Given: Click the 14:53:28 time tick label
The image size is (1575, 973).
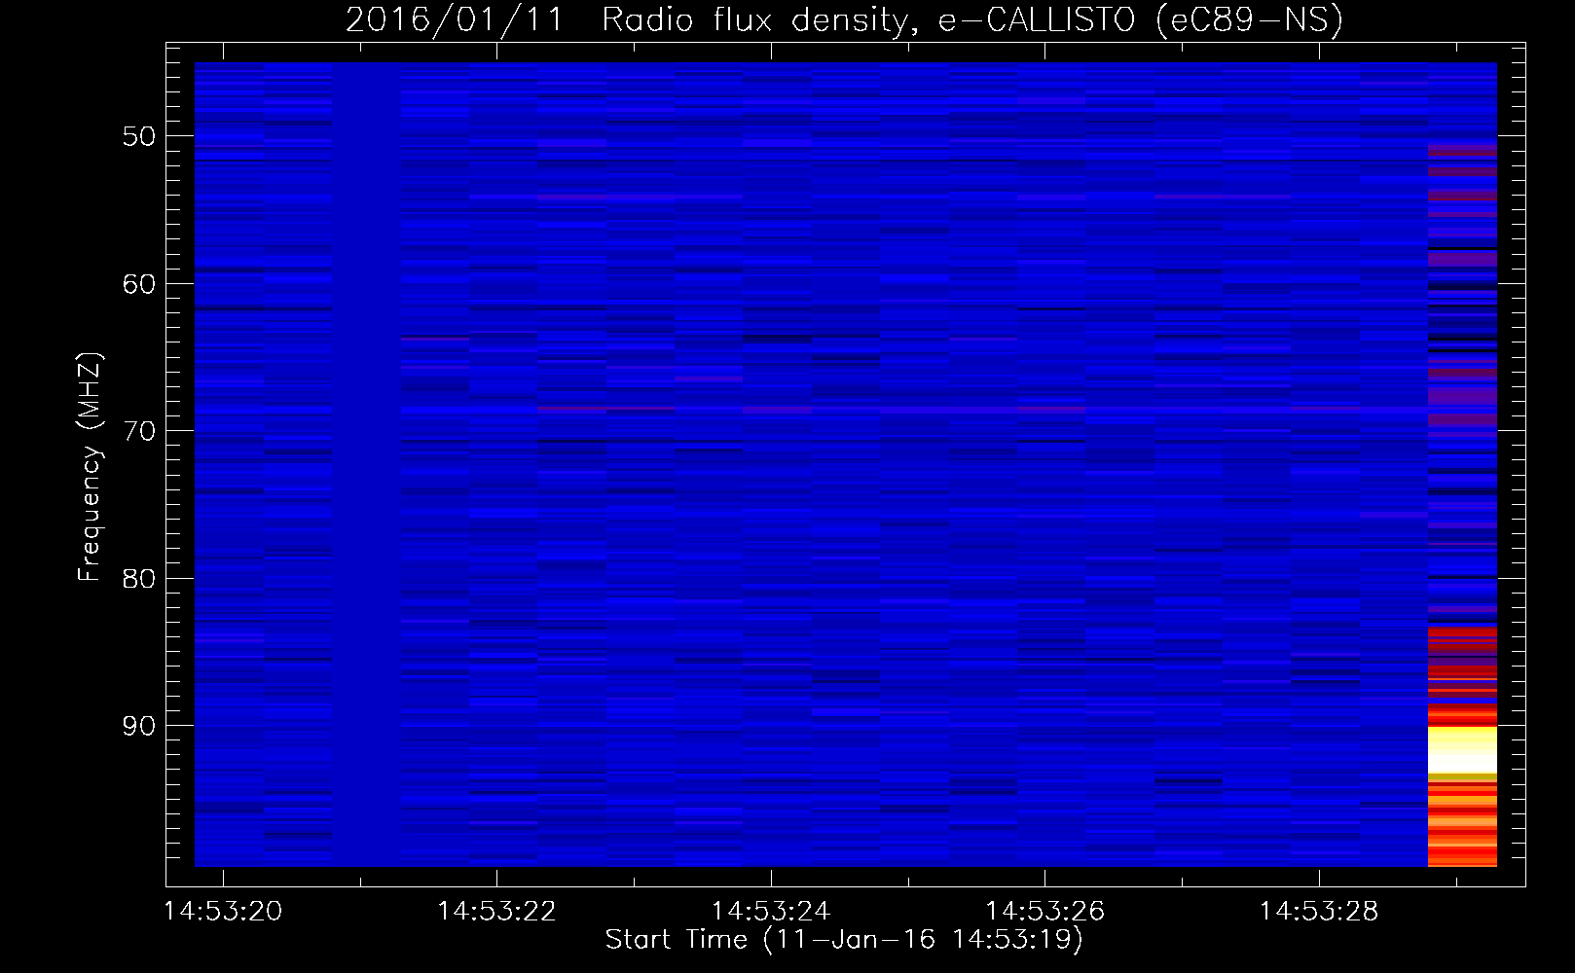Looking at the screenshot, I should coord(1319,911).
